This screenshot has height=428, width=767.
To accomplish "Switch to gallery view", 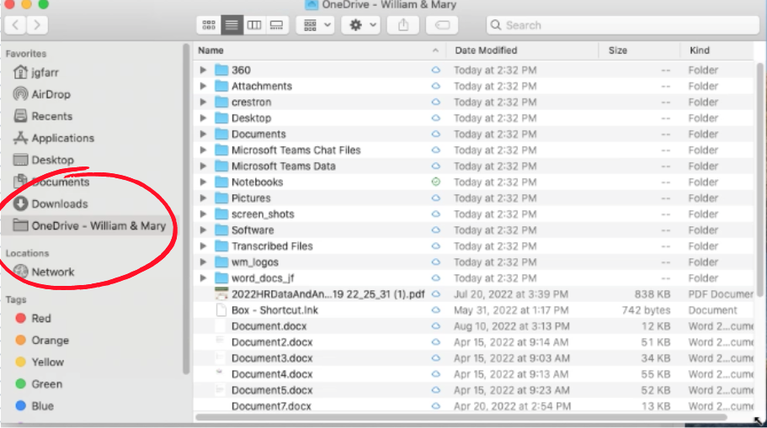I will [x=277, y=25].
